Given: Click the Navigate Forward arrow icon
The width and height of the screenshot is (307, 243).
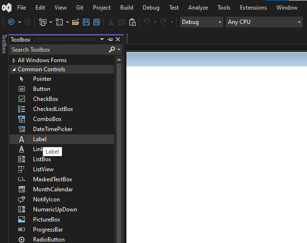Looking at the screenshot, I should point(28,22).
